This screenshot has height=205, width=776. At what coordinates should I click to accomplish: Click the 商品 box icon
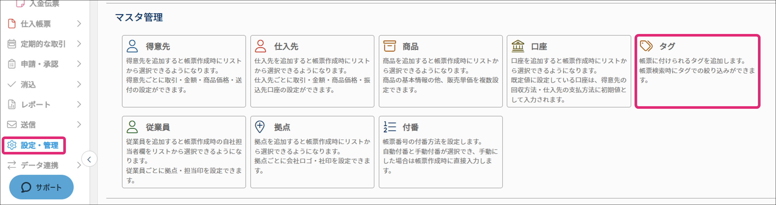click(389, 46)
